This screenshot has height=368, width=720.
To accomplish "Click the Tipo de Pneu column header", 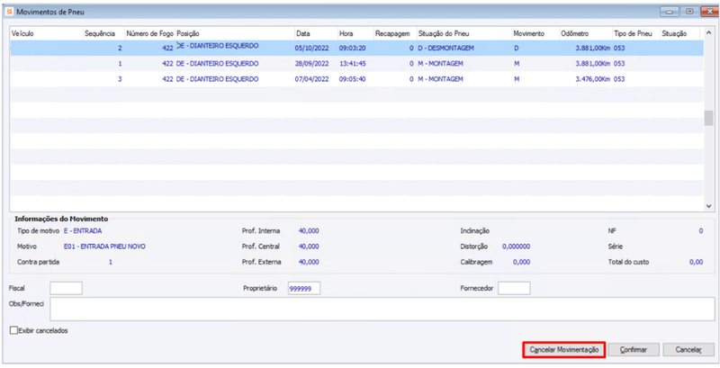I will coord(634,33).
